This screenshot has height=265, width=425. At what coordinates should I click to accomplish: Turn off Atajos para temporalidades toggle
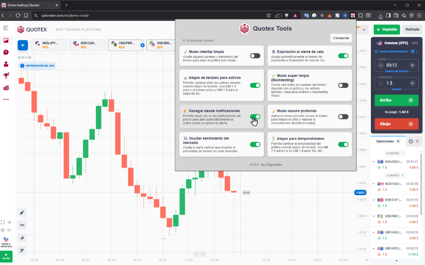343,144
